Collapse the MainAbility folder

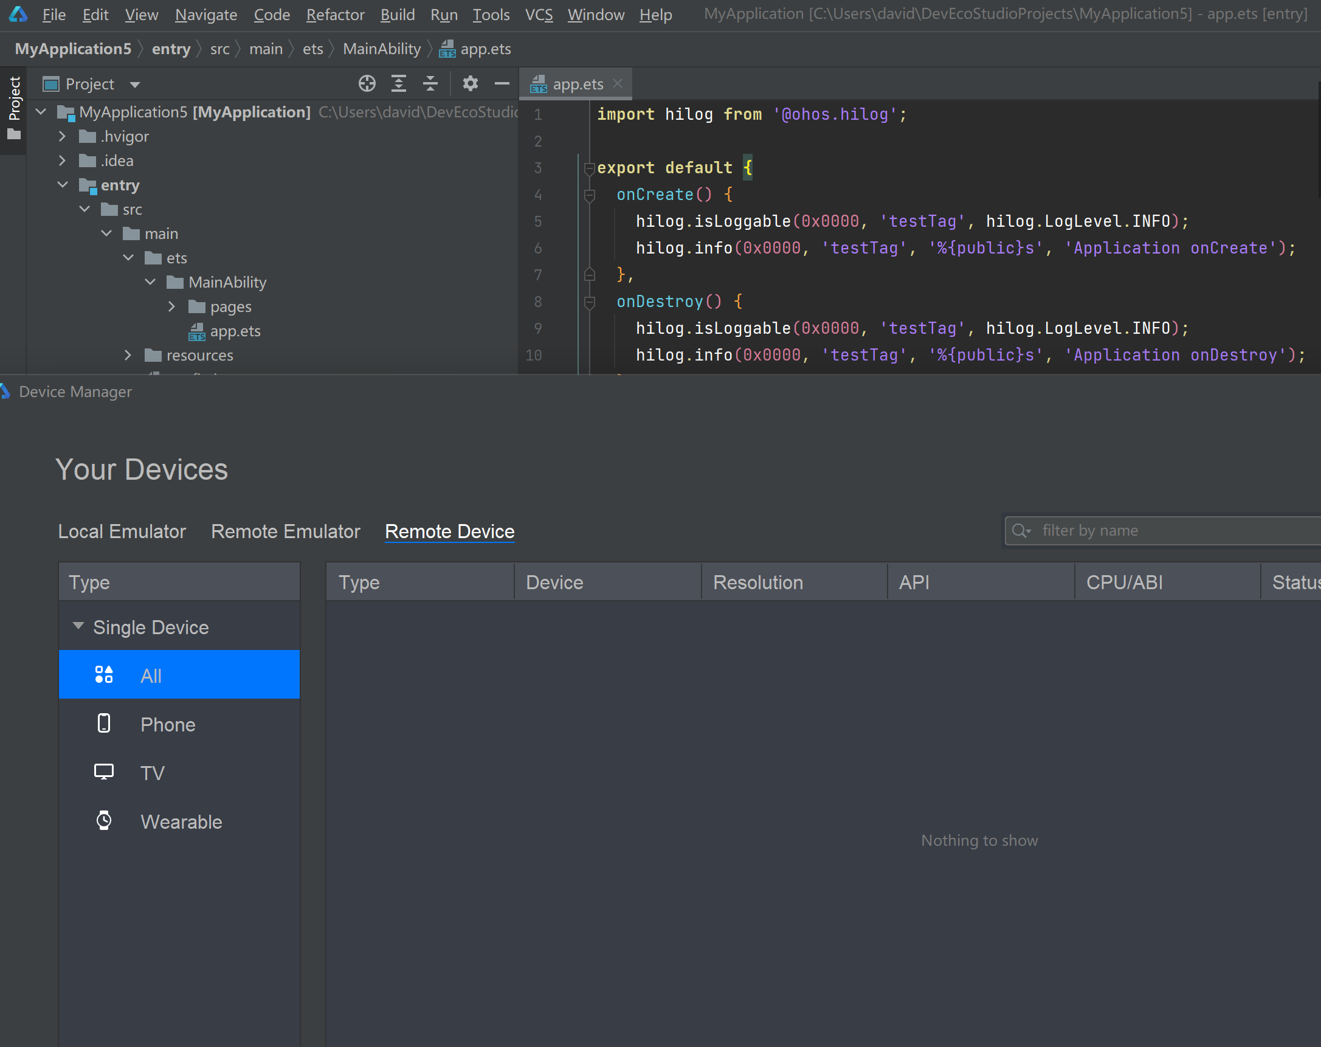click(150, 282)
